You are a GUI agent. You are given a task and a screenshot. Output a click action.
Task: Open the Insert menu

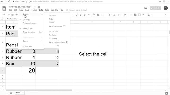(x=27, y=10)
